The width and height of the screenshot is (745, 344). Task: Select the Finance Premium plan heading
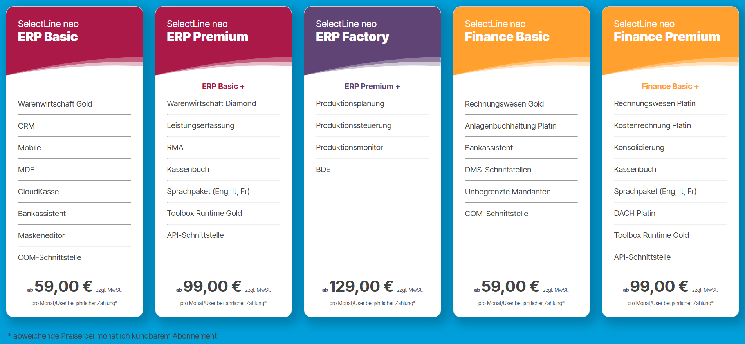coord(667,36)
